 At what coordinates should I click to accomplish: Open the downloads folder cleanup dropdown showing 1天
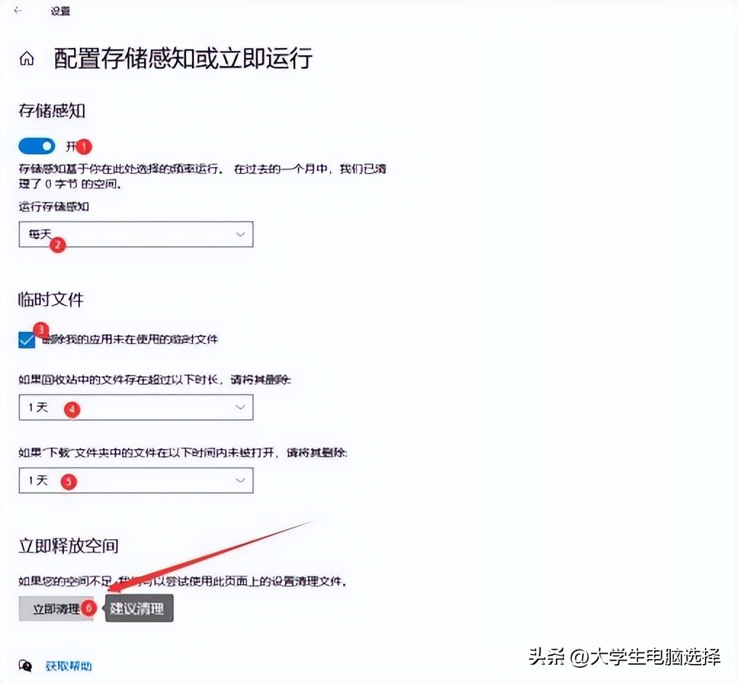[135, 480]
